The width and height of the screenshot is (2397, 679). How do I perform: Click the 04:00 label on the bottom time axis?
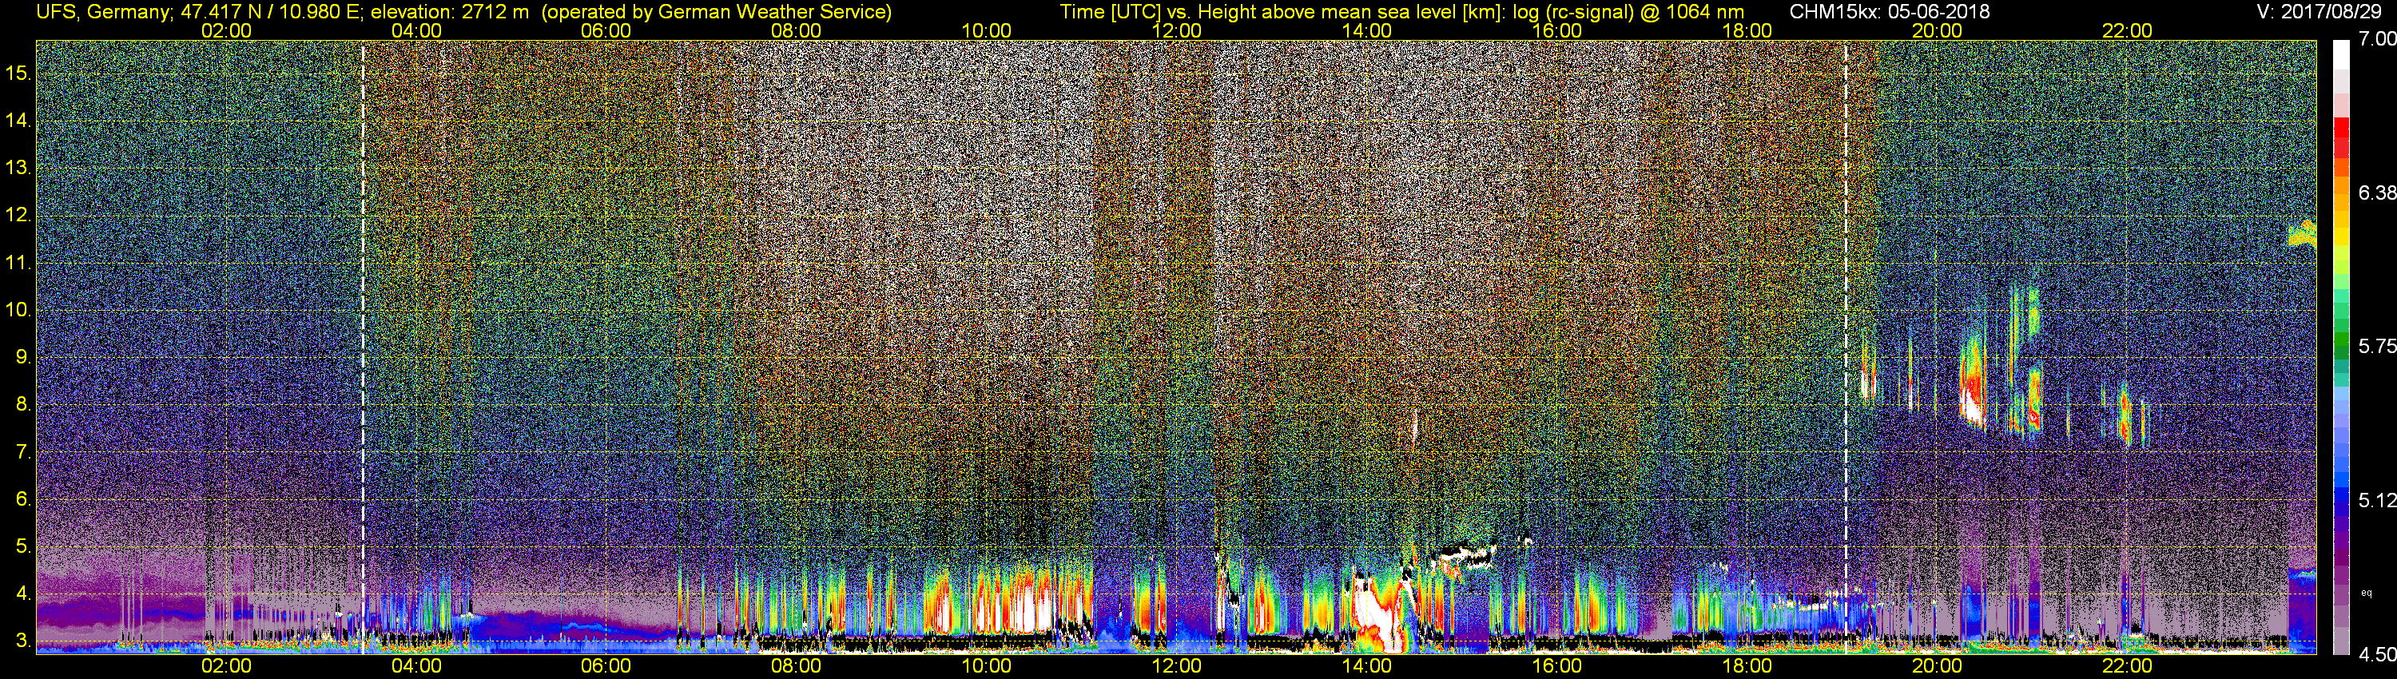coord(416,666)
